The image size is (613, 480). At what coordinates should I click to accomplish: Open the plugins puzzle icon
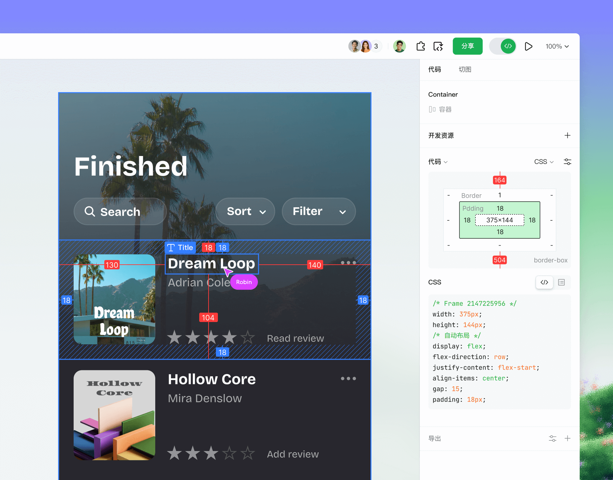[x=420, y=46]
